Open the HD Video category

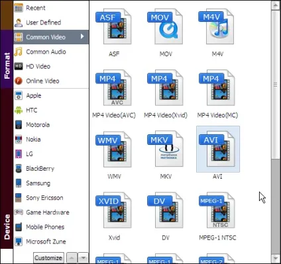click(x=51, y=66)
